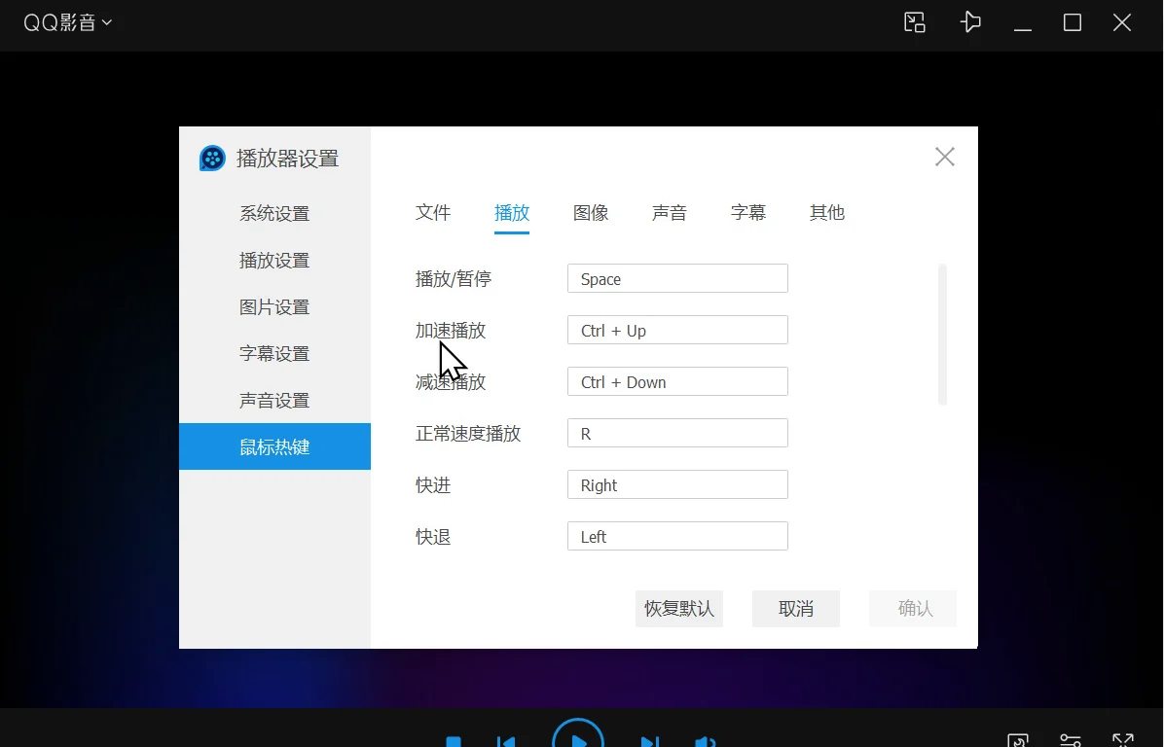Click the 恢复默认 button

tap(679, 609)
